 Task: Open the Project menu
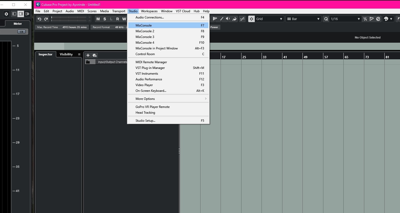click(57, 11)
